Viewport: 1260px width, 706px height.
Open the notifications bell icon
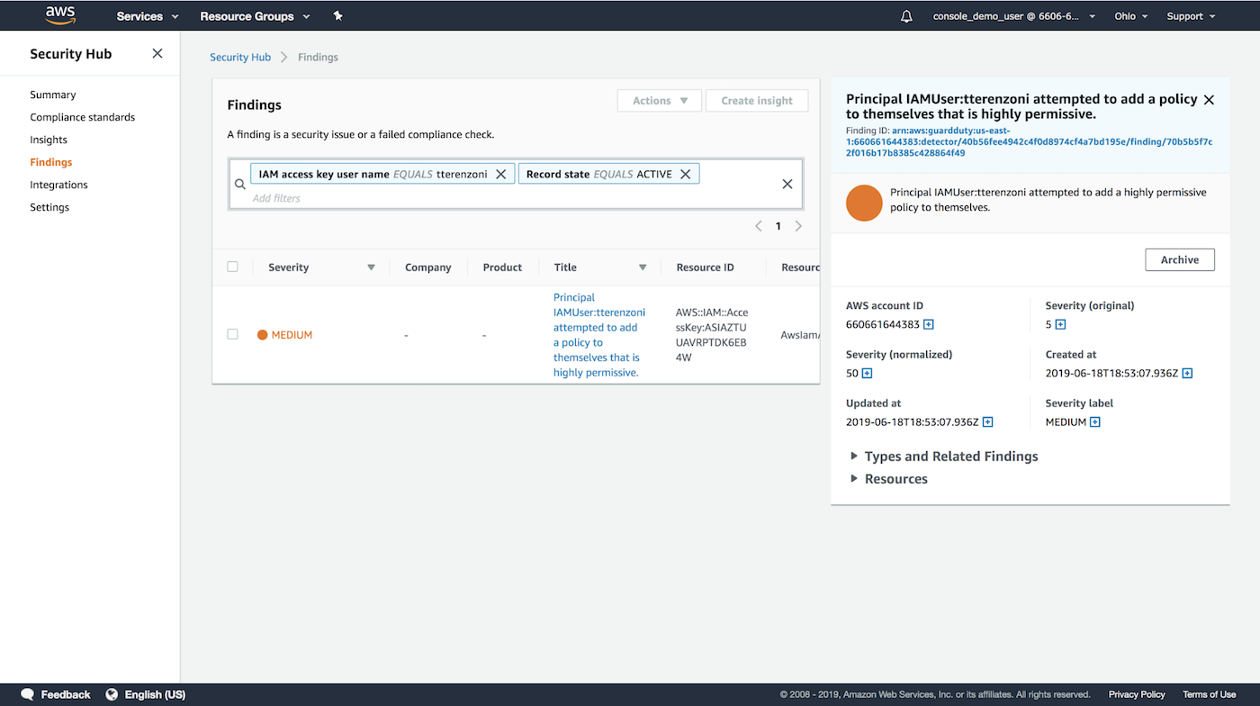pyautogui.click(x=906, y=16)
